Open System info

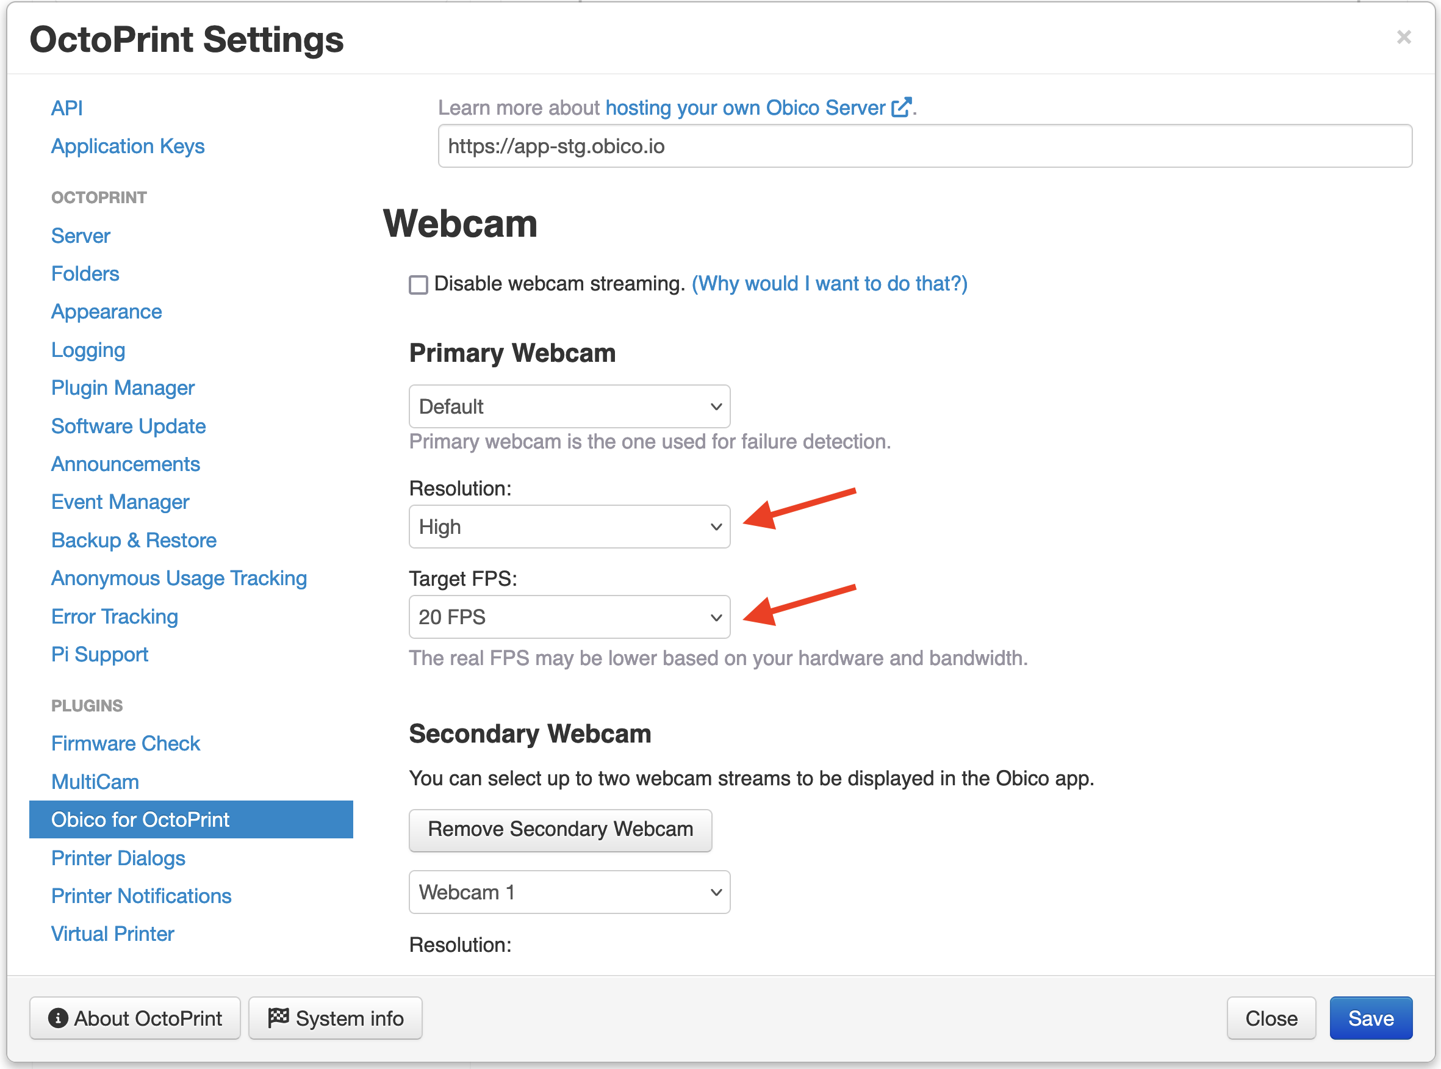point(335,1018)
